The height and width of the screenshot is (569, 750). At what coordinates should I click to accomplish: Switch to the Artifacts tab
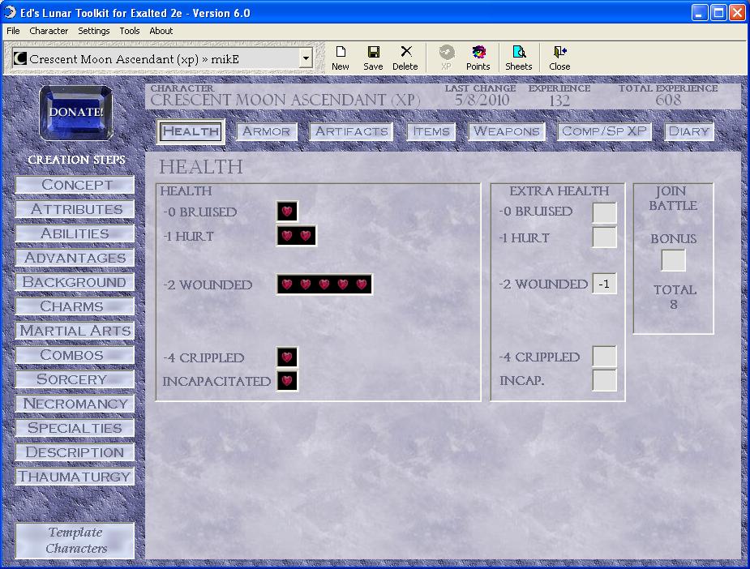coord(352,131)
